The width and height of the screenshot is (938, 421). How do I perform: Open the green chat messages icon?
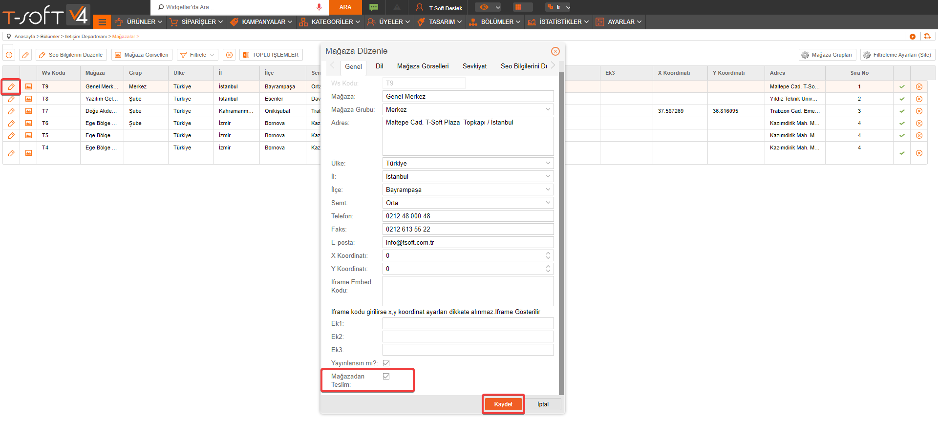(x=374, y=7)
